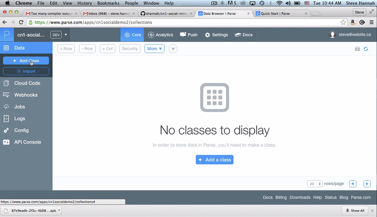Click the large grid placeholder icon
The height and width of the screenshot is (217, 377).
[x=215, y=97]
